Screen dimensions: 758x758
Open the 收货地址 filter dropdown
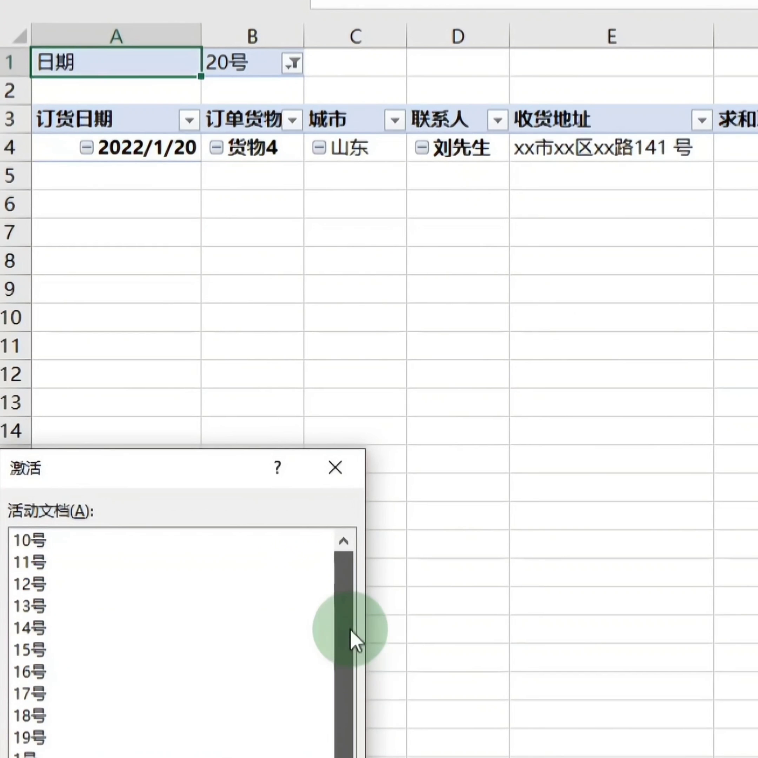pyautogui.click(x=702, y=120)
